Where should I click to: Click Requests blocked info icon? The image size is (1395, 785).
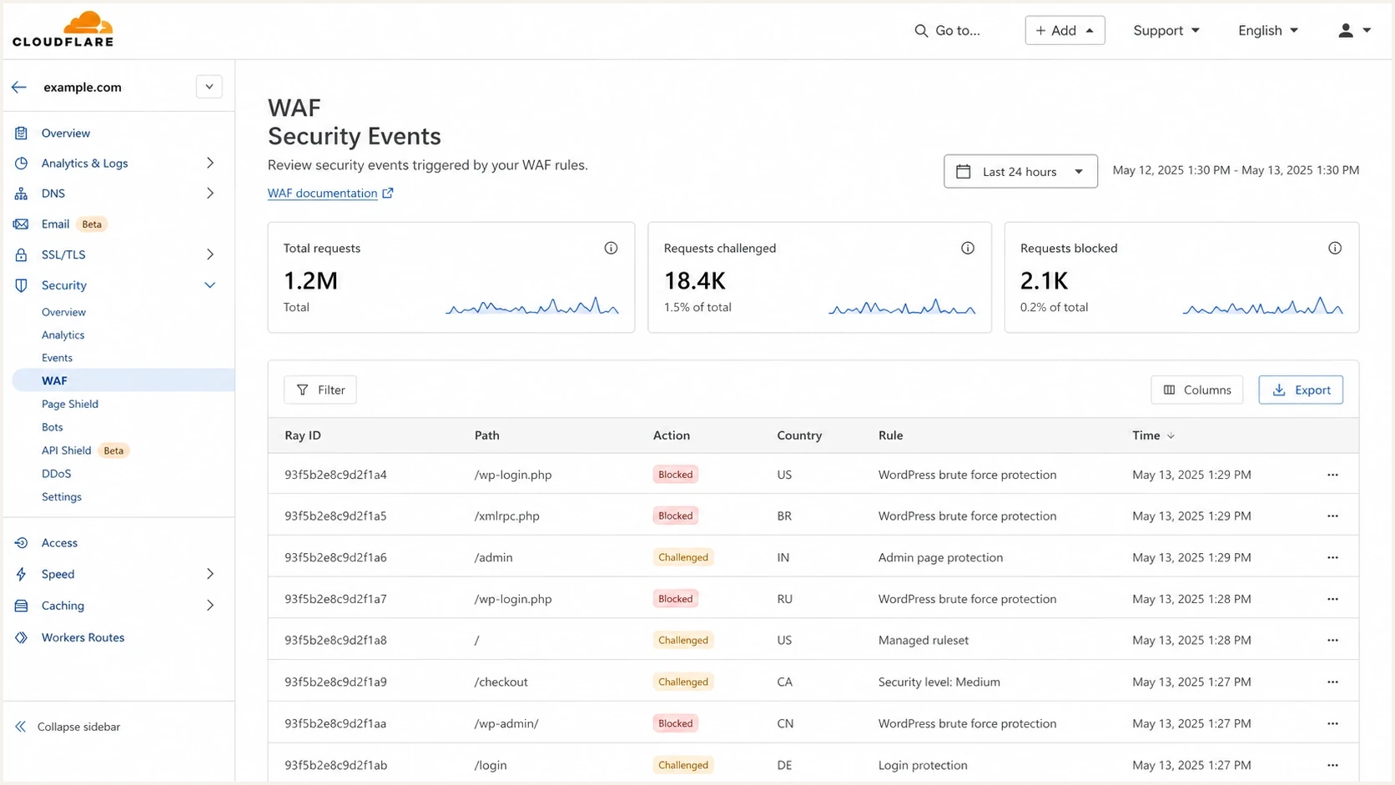click(x=1335, y=248)
